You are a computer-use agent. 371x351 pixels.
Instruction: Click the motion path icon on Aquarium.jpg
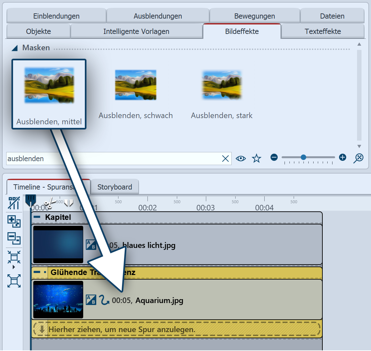(x=104, y=300)
